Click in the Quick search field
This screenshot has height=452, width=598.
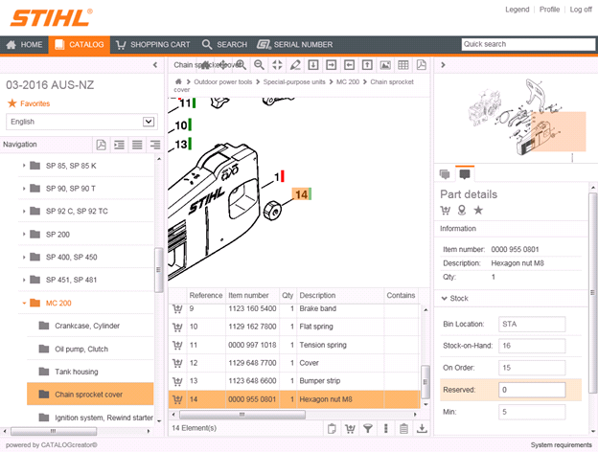[x=528, y=44]
